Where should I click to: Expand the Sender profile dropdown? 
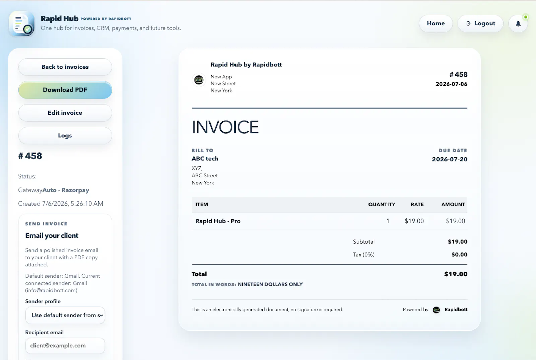coord(65,315)
